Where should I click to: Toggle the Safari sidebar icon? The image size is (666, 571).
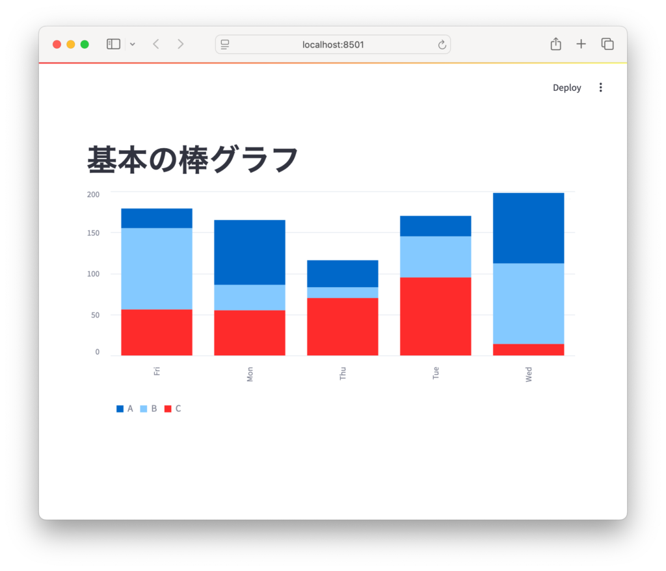[x=113, y=44]
